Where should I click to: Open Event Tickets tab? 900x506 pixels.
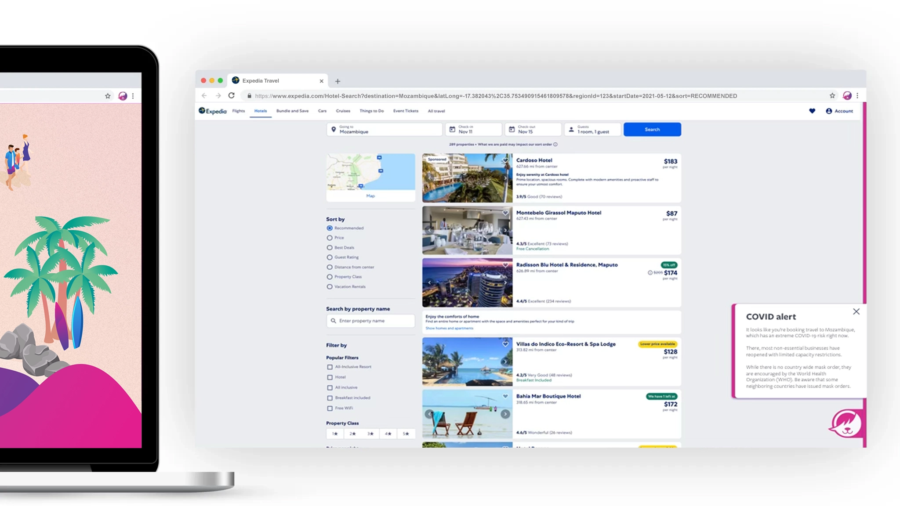click(406, 111)
